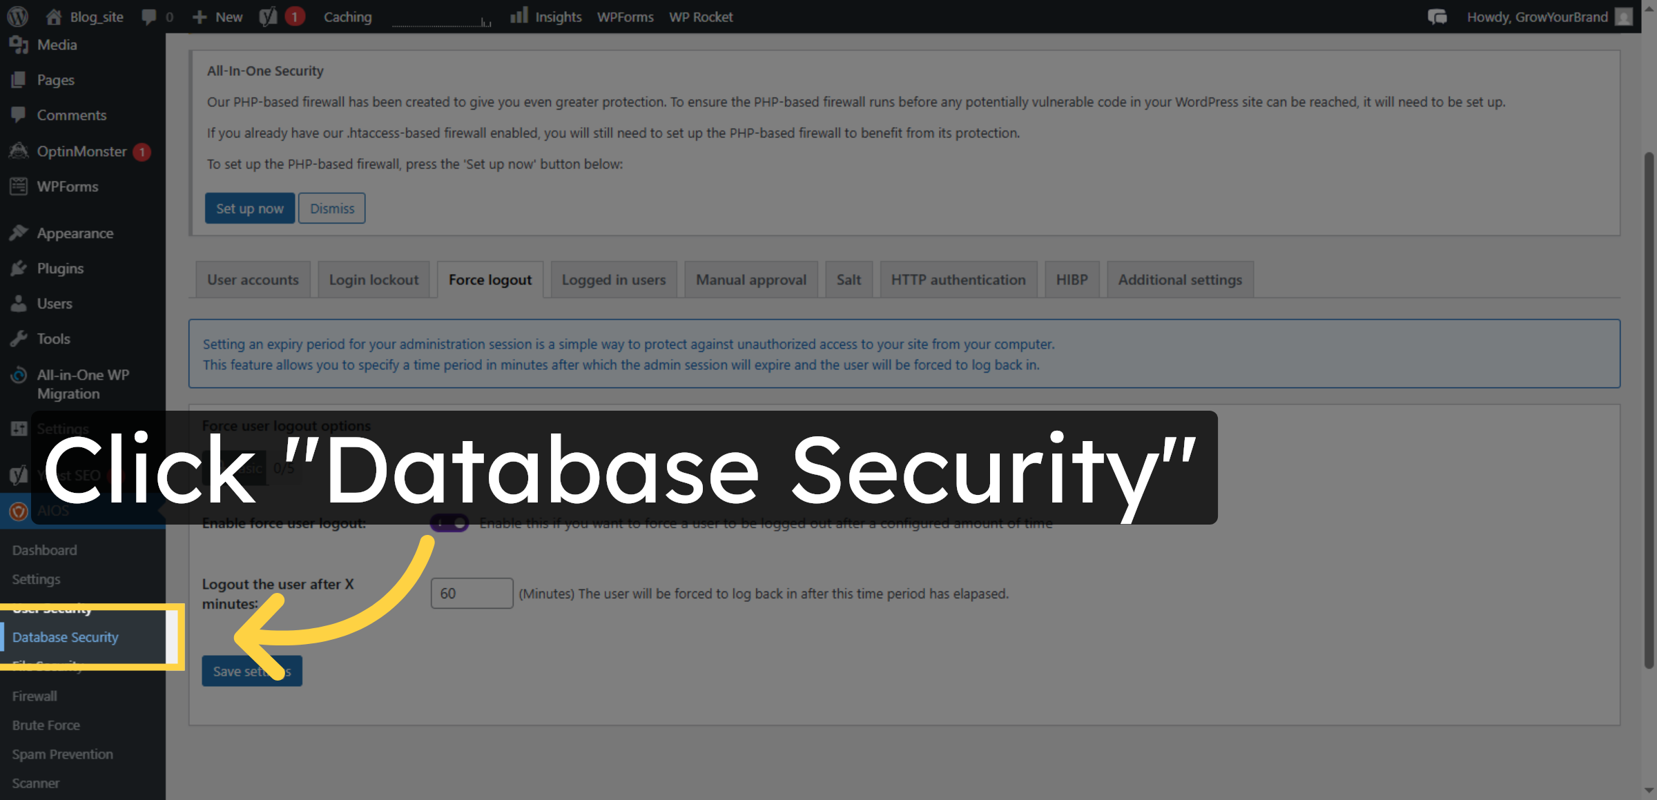Disable the Enable force user logout toggle
1657x800 pixels.
450,523
